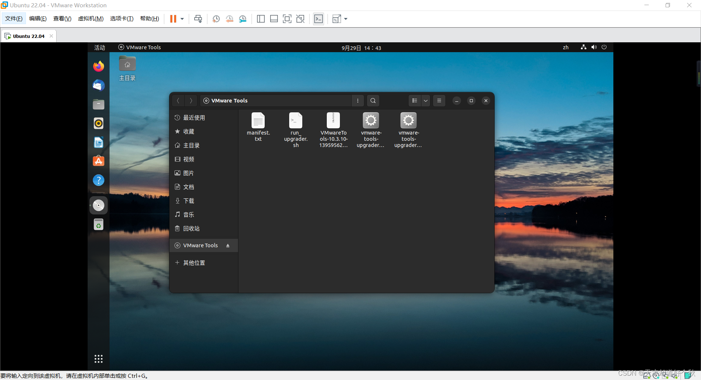Open the 编辑(E) menu
701x380 pixels.
[38, 19]
